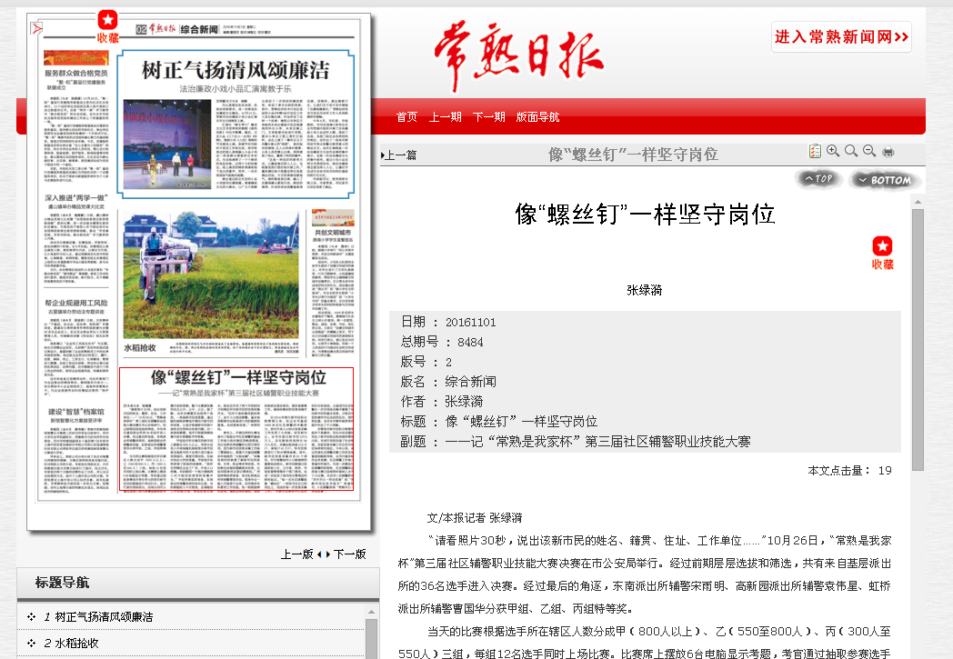Open the clipboard checklist icon in the article toolbar

[x=815, y=151]
